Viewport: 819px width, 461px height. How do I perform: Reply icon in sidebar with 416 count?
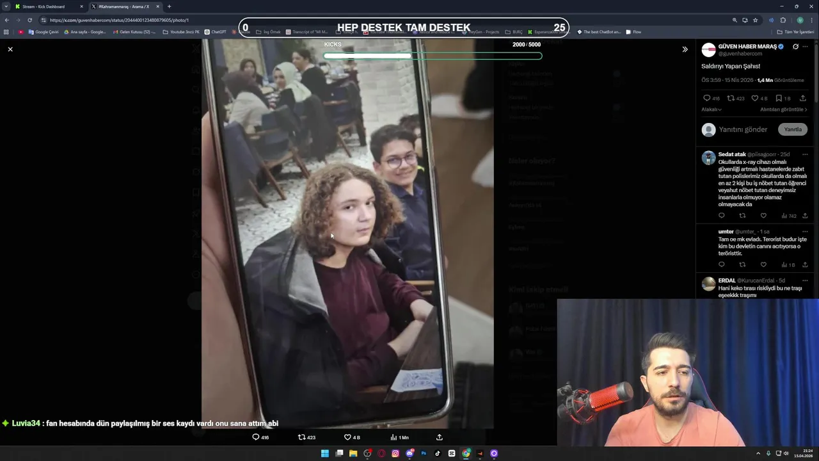[x=706, y=98]
